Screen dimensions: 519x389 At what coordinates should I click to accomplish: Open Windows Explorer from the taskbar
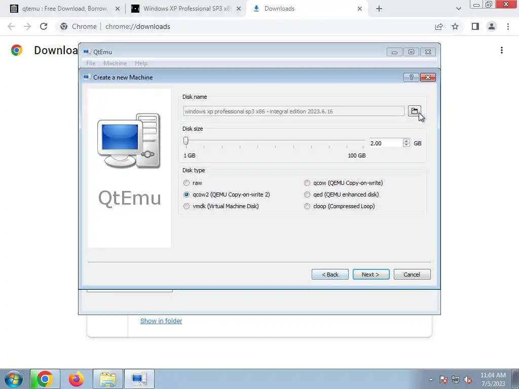point(108,379)
